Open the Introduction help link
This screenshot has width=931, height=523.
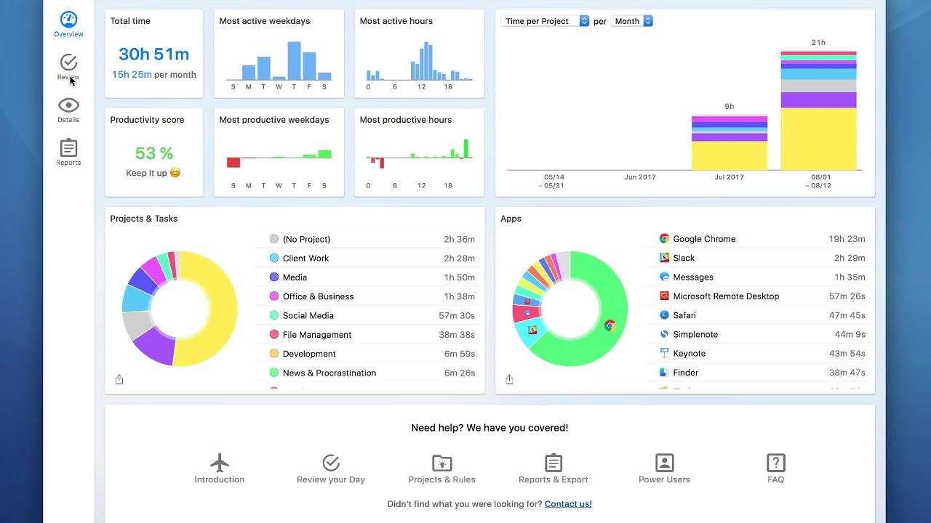tap(220, 479)
